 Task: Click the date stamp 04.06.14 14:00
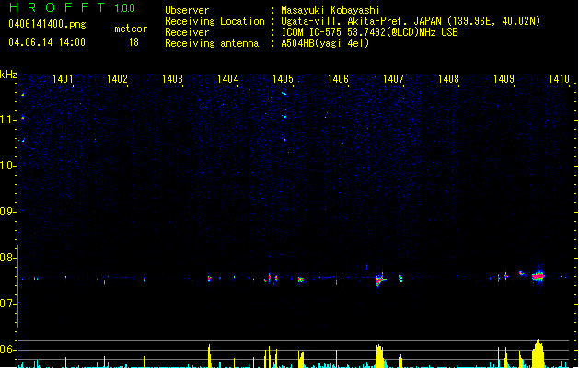coord(47,42)
